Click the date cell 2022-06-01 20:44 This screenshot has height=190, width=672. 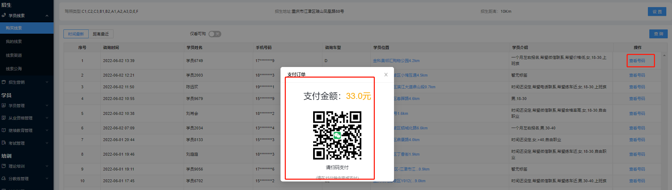tap(119, 140)
